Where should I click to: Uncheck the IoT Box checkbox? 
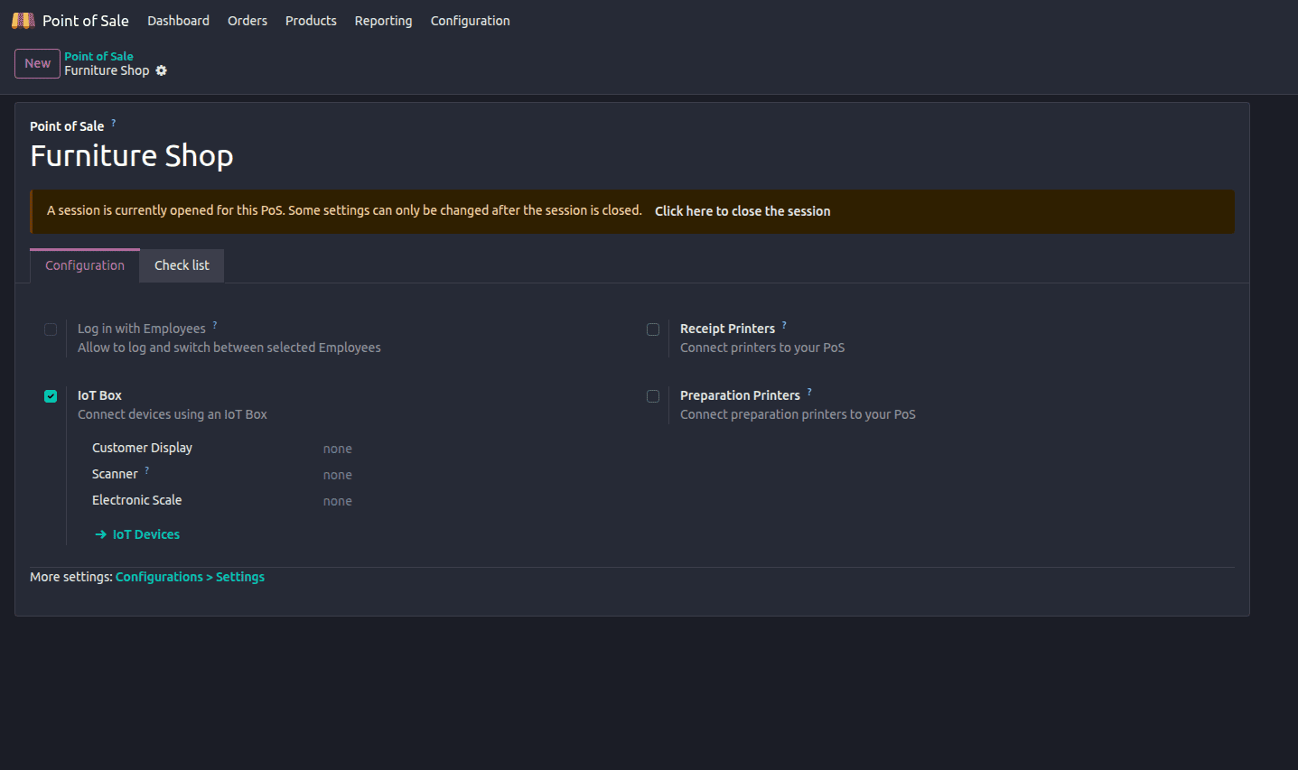coord(51,396)
